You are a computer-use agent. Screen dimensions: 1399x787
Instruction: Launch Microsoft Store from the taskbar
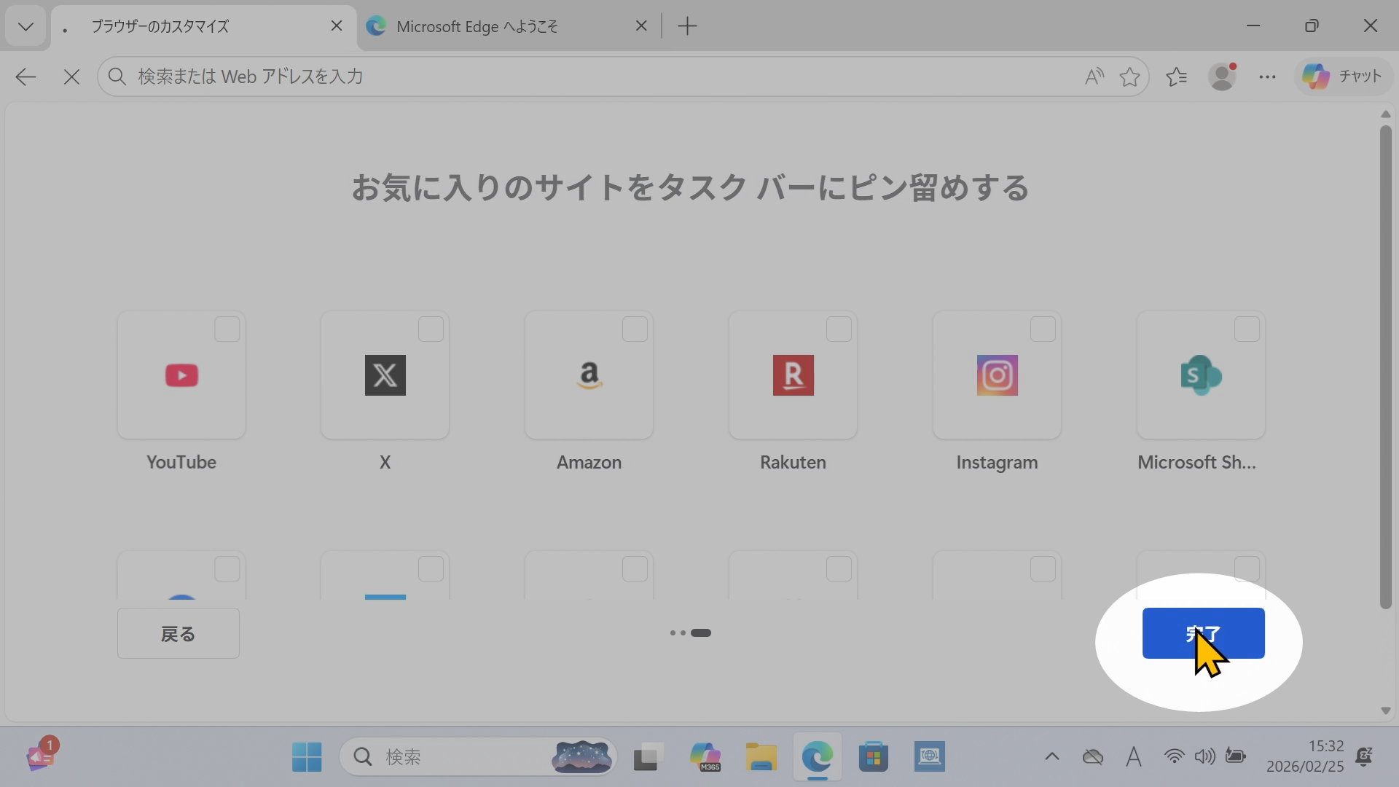point(874,756)
